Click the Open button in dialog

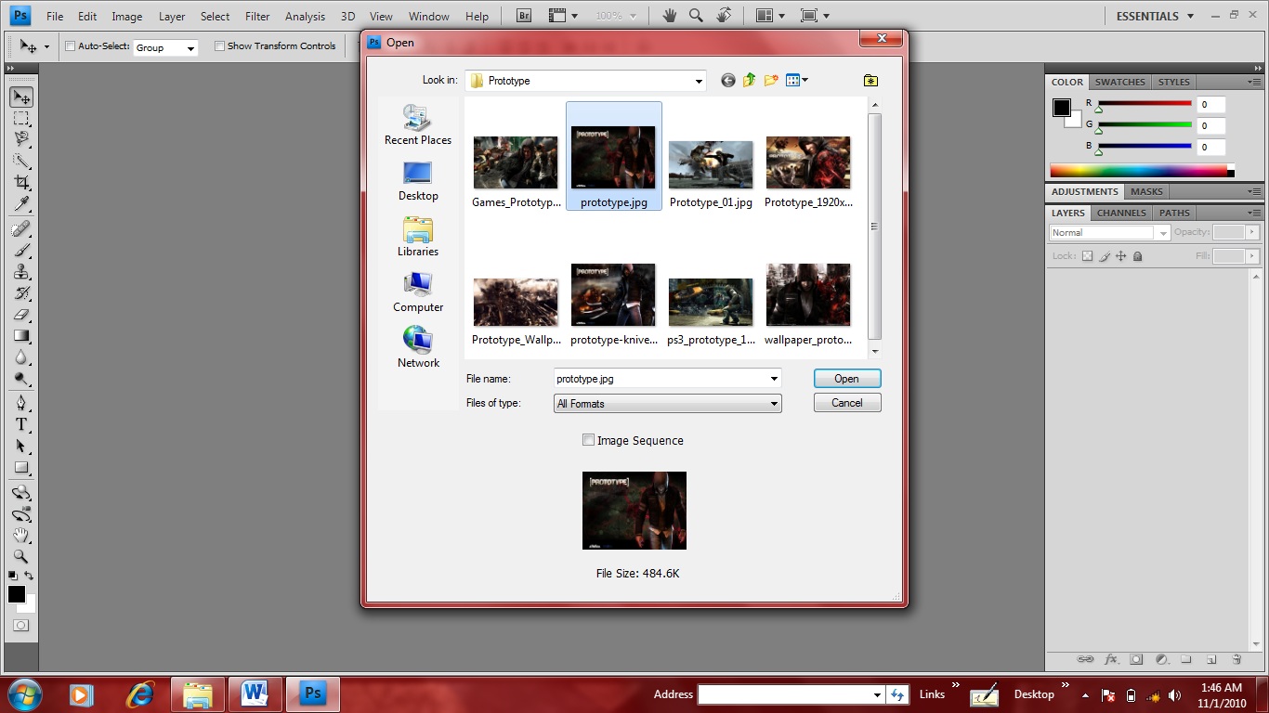click(846, 379)
